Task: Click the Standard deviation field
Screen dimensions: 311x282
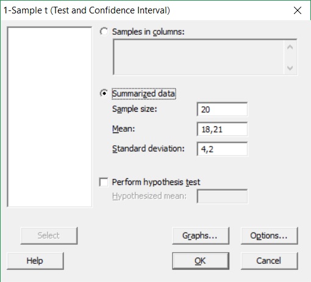Action: click(x=222, y=149)
